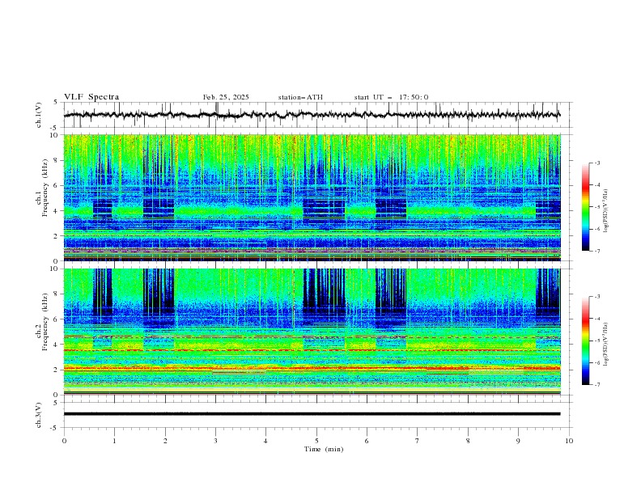The width and height of the screenshot is (641, 495).
Task: Click the ch.2 frequency tick label "6"
Action: (x=57, y=319)
